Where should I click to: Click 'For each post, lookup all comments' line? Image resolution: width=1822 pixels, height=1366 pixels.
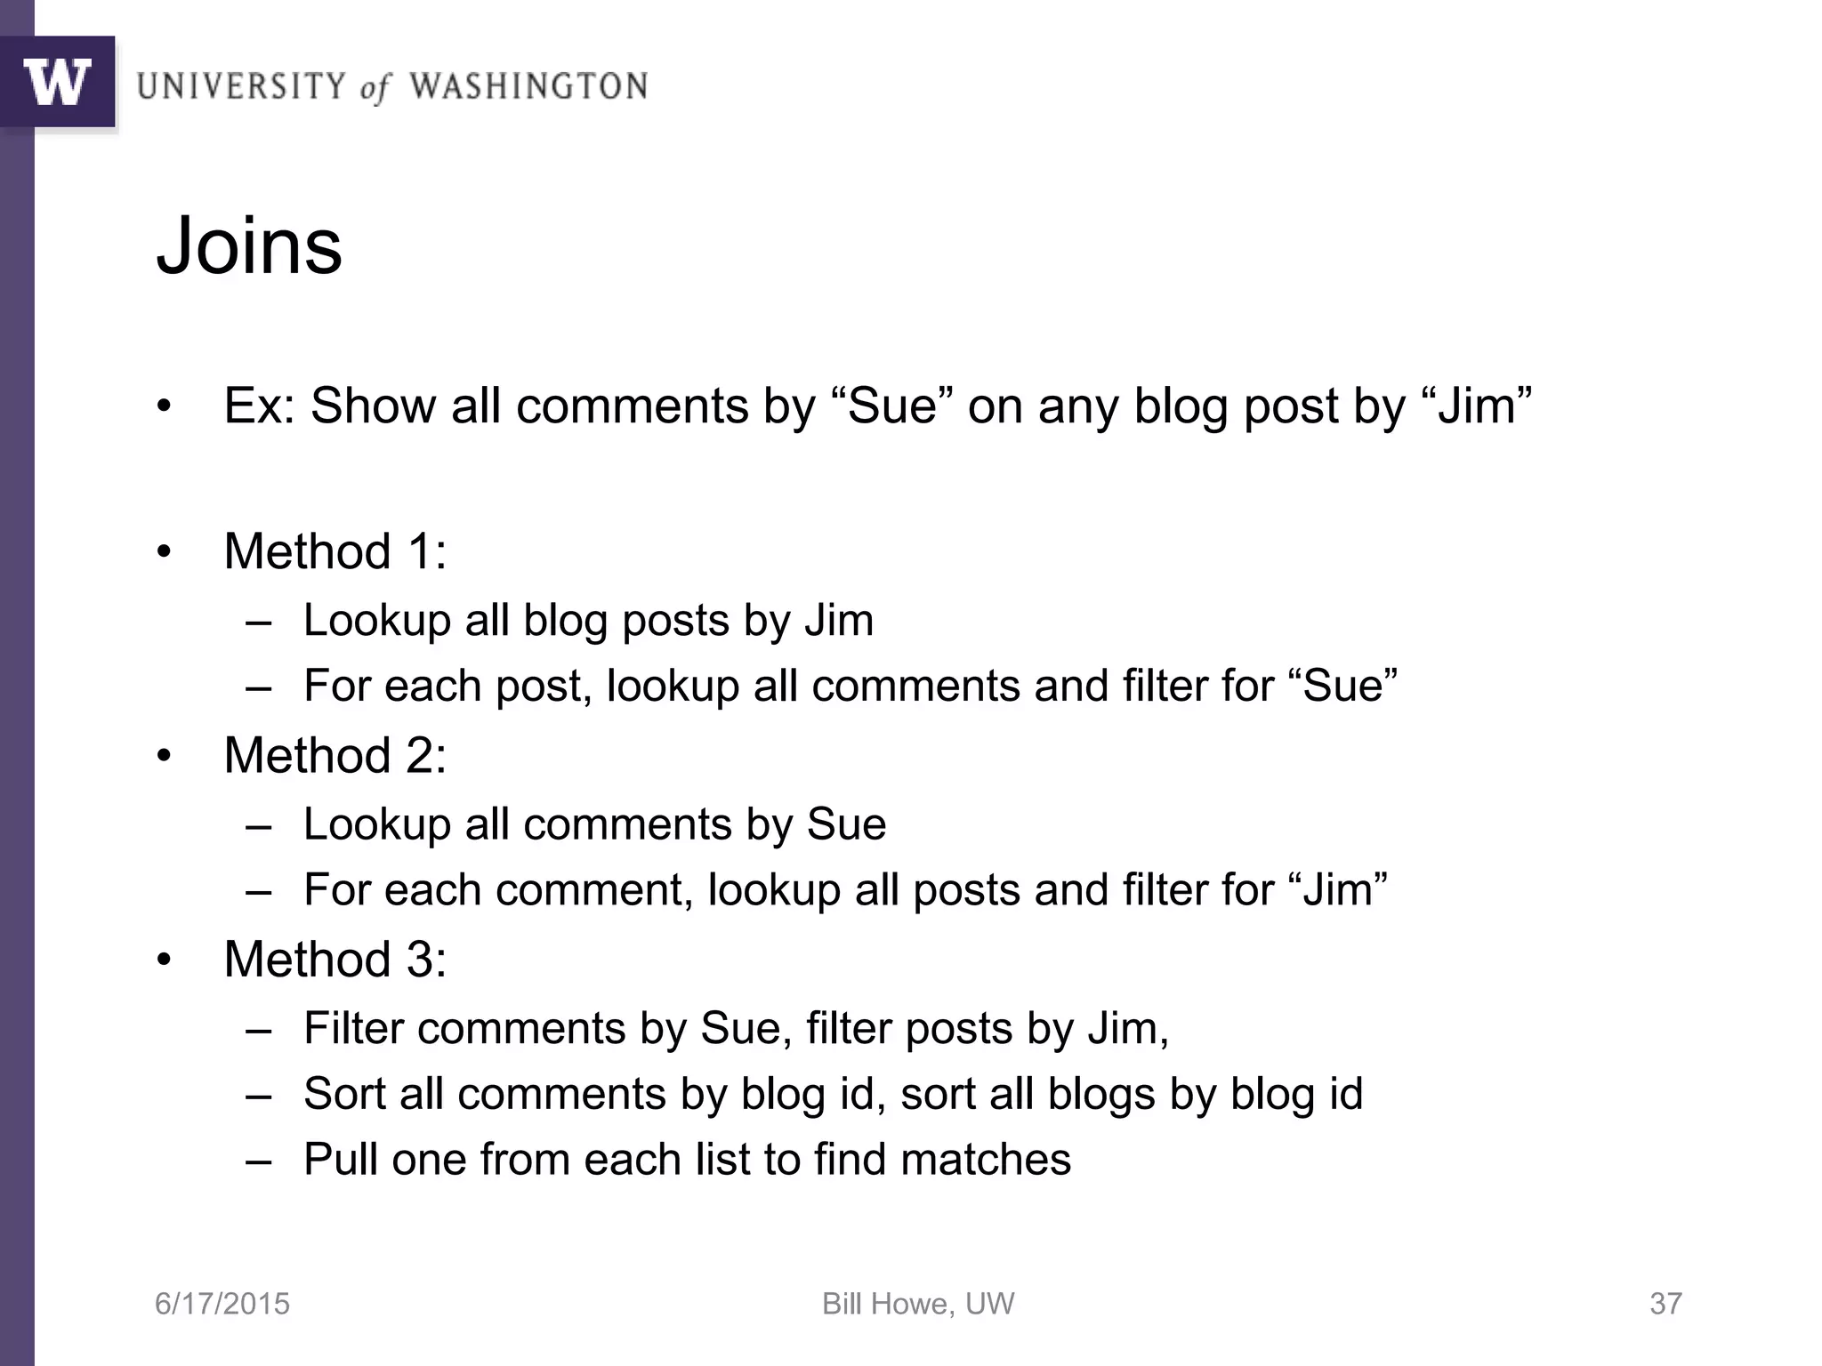click(x=851, y=686)
